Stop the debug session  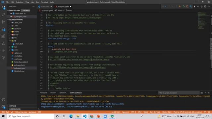click(187, 7)
